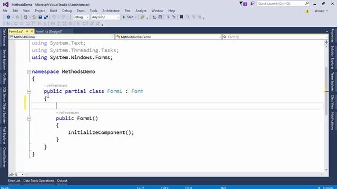Open the Output tab
This screenshot has height=189, width=337.
tap(62, 181)
